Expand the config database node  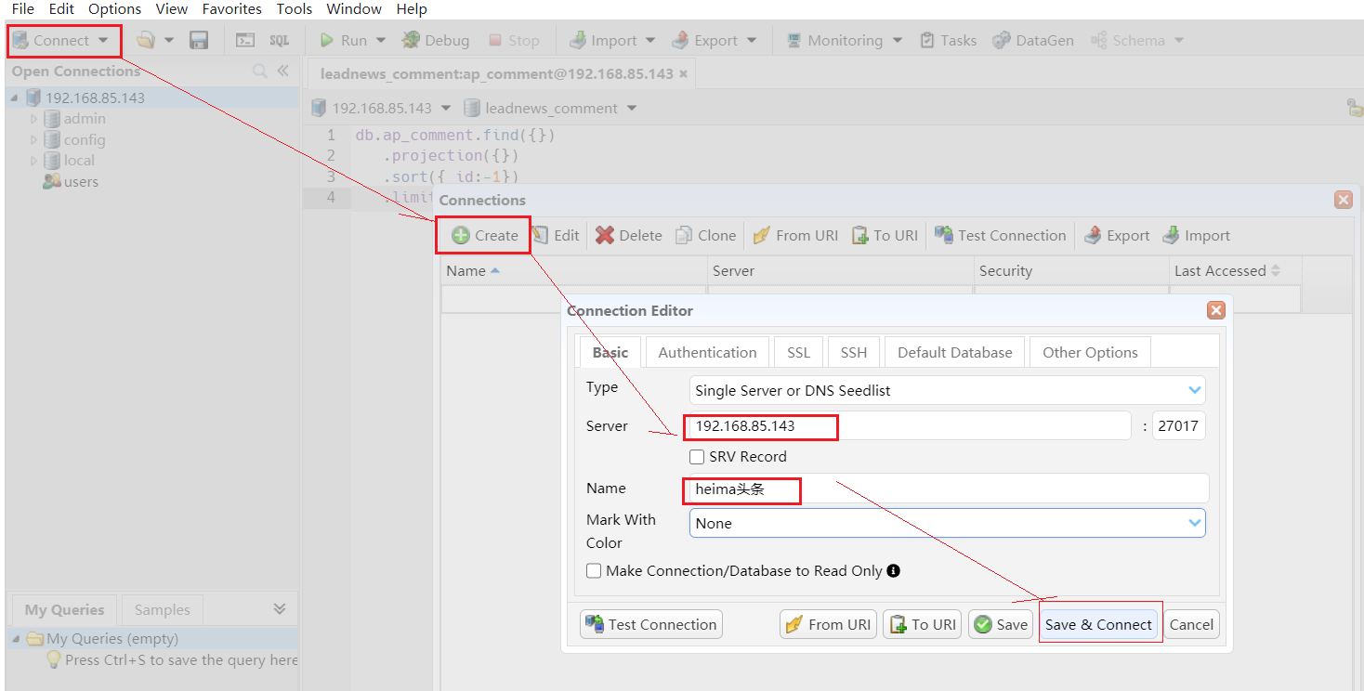[x=34, y=140]
